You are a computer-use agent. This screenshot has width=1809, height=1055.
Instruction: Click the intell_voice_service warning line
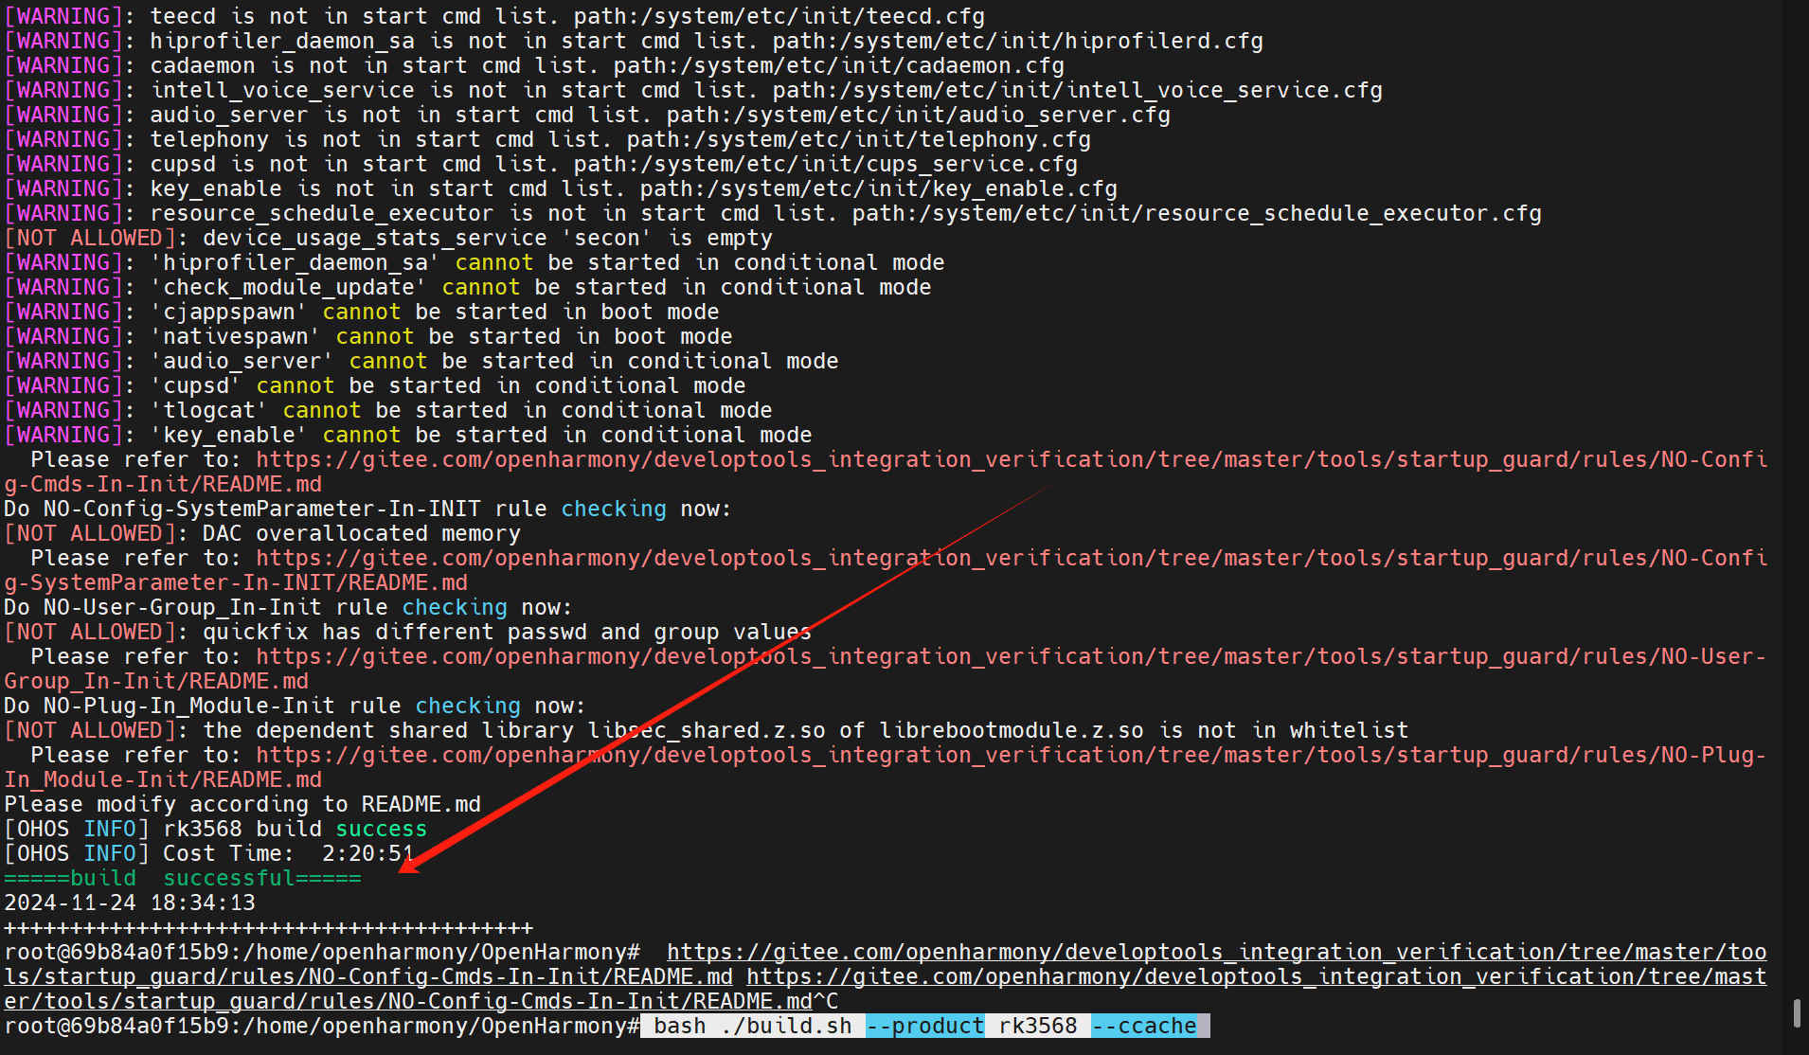coord(693,91)
